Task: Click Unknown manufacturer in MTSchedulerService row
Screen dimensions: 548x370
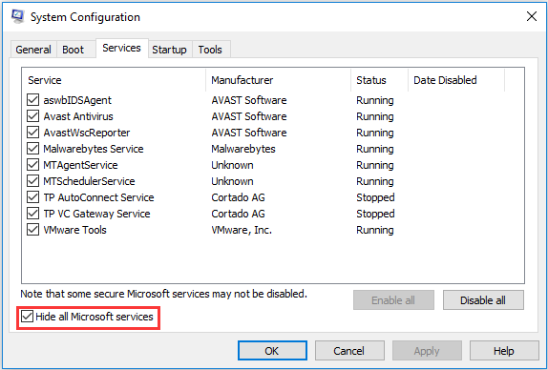Action: 232,181
